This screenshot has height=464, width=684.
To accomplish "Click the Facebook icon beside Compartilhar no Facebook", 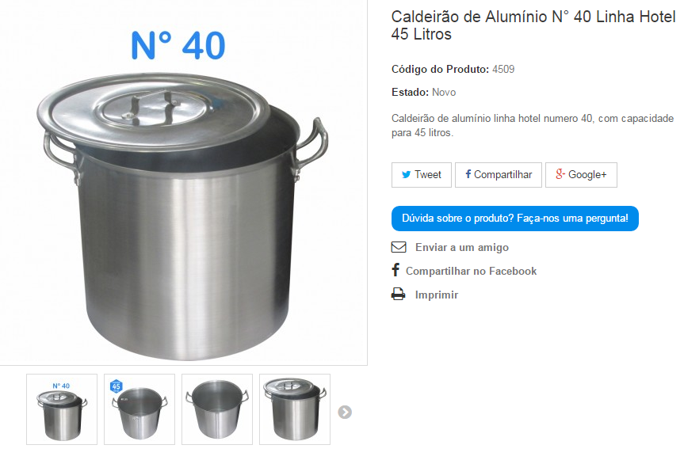I will [x=395, y=270].
